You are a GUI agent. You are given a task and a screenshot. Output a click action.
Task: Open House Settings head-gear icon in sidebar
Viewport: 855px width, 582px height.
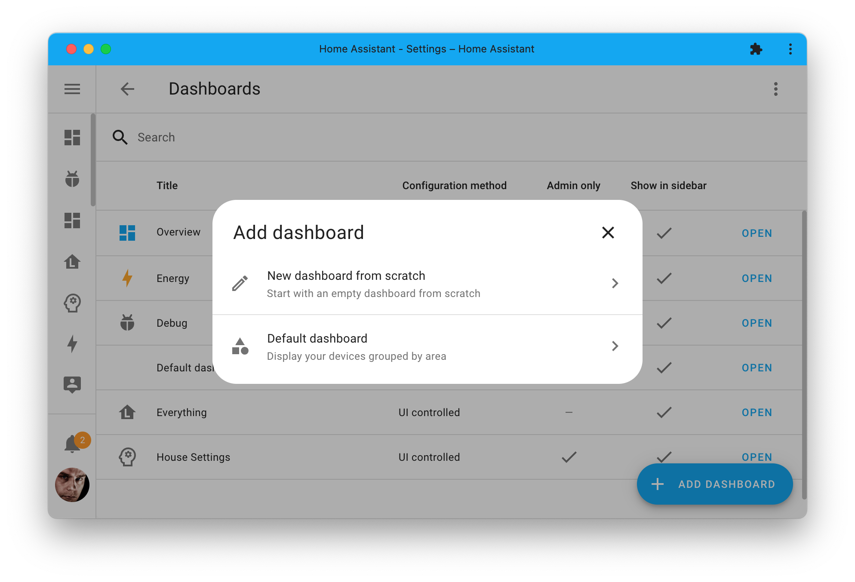(x=72, y=303)
